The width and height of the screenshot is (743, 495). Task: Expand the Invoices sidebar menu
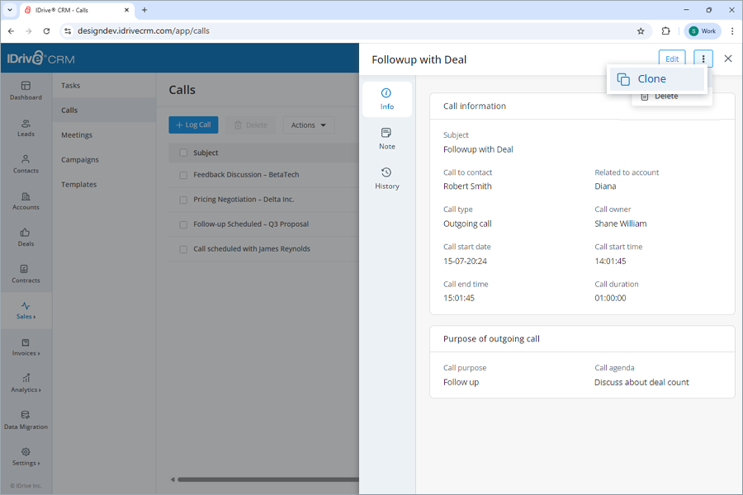click(x=26, y=348)
